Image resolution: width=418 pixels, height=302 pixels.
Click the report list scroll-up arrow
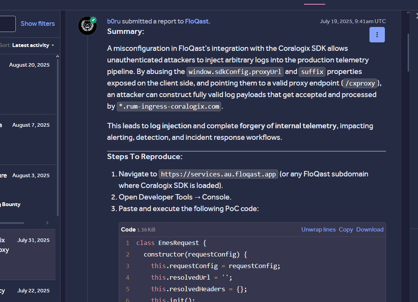click(57, 57)
